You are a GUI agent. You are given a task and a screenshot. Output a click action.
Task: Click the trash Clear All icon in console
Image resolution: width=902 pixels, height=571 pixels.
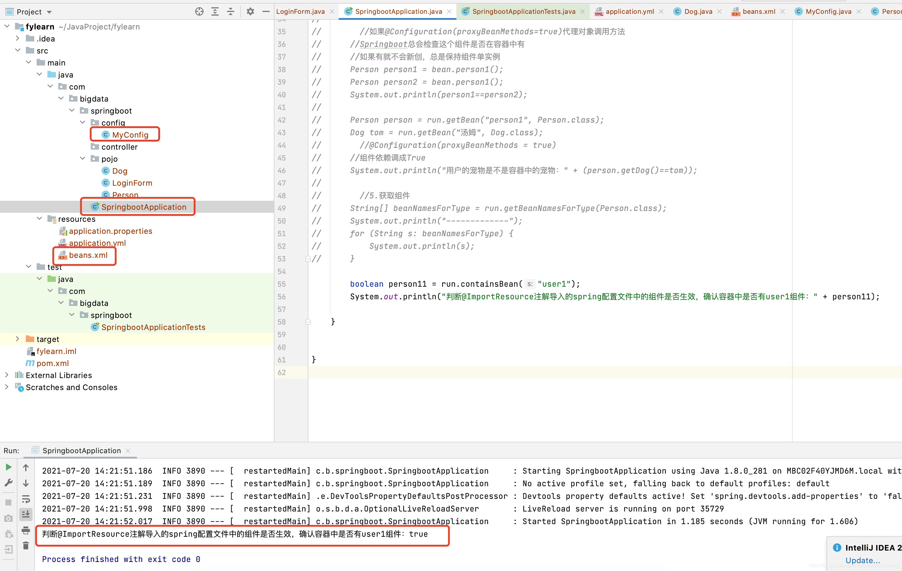point(26,545)
